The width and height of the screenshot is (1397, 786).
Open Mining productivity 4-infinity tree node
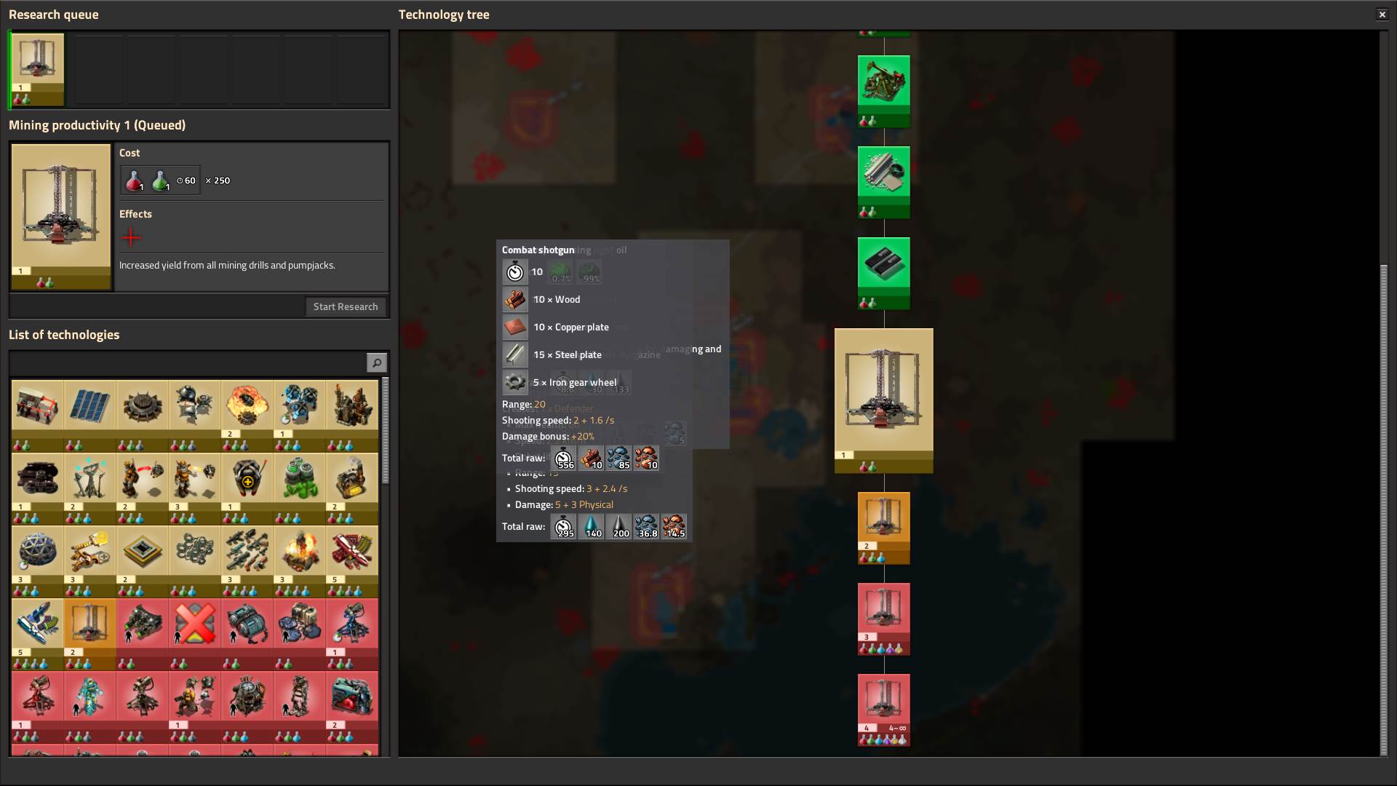(883, 710)
